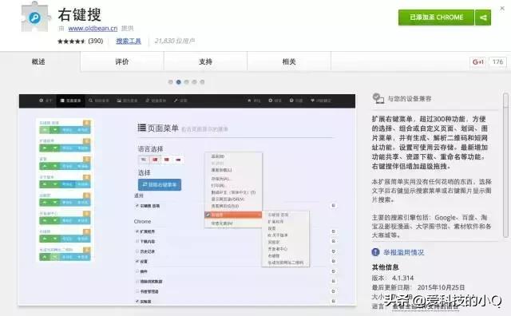Toggle the checkbox under 通用 section
511x316 pixels.
(137, 206)
